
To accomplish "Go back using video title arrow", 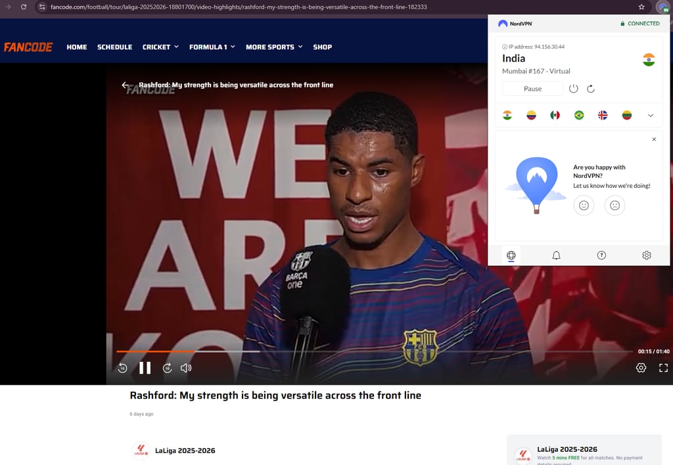I will click(x=125, y=85).
